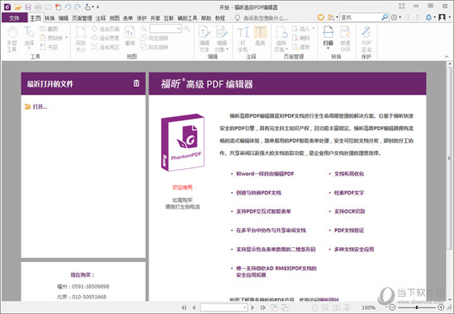Click Fit Width (适合宽度)
Screen dimensions: 454x314
[106, 38]
